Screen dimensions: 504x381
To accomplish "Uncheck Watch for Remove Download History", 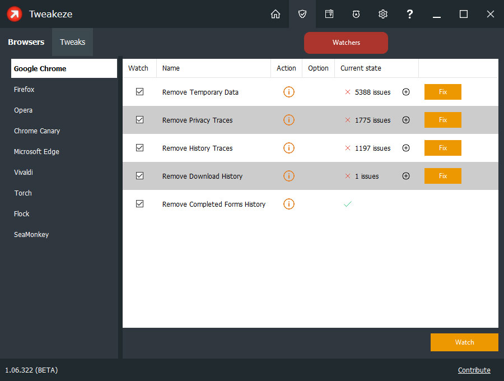I will point(139,175).
